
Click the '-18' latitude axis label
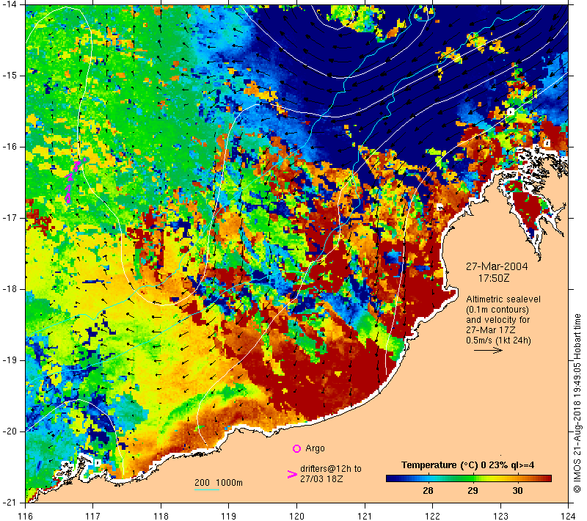point(8,289)
